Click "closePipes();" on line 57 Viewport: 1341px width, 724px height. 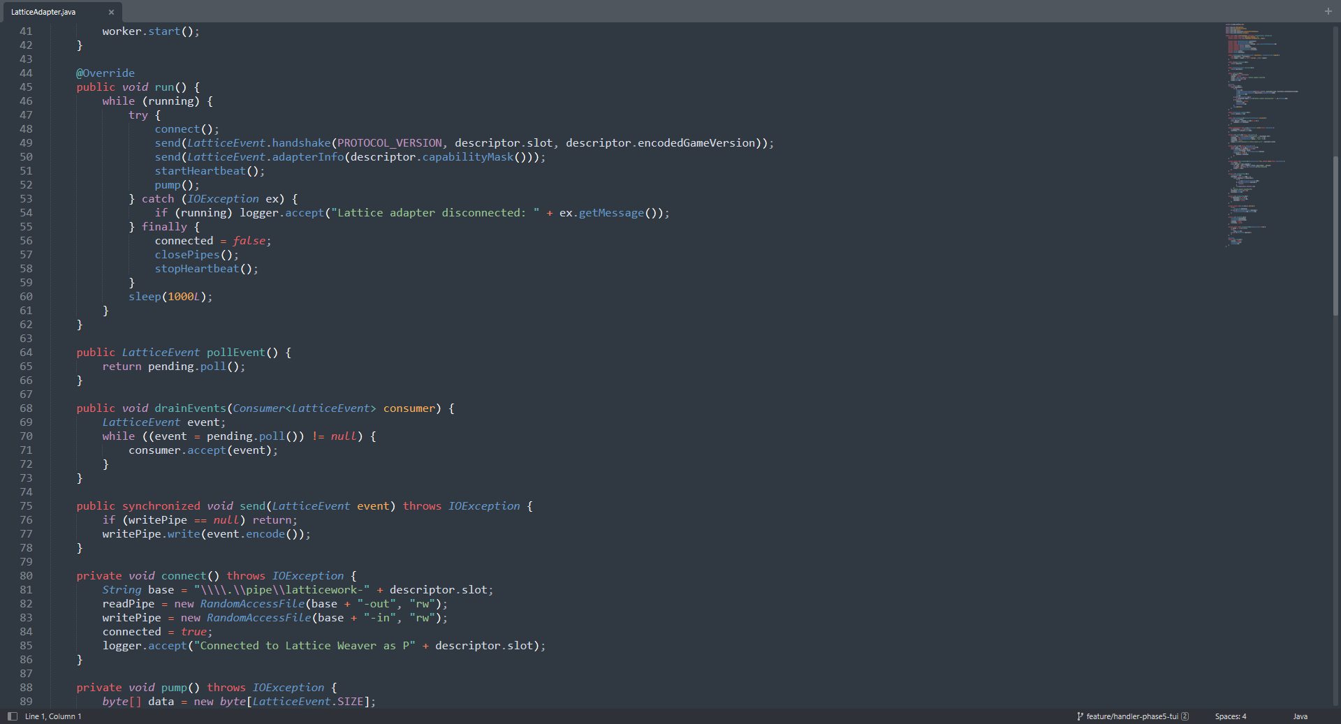(x=197, y=255)
